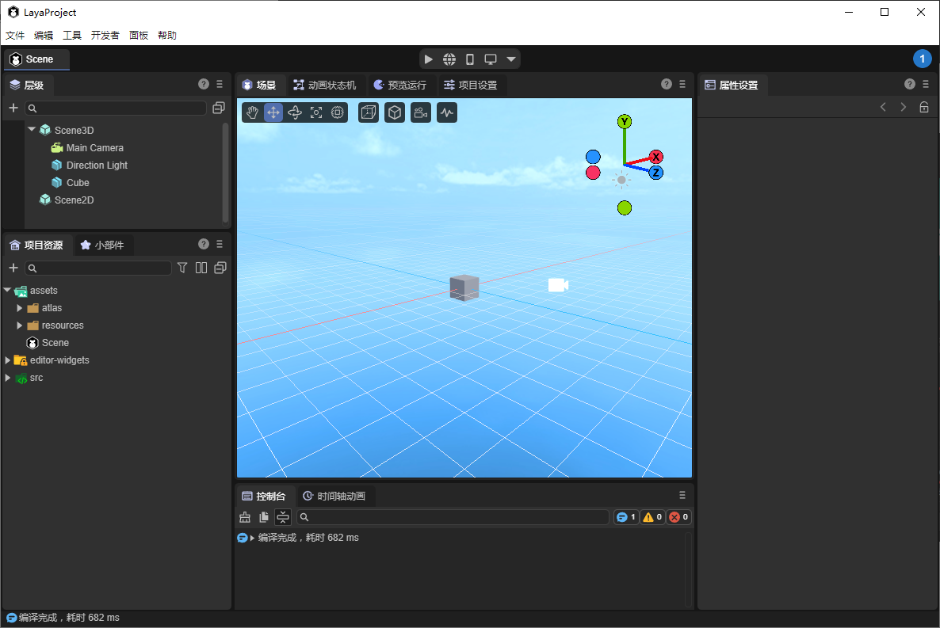The height and width of the screenshot is (628, 940).
Task: Click the filter icon in project assets panel
Action: click(182, 268)
